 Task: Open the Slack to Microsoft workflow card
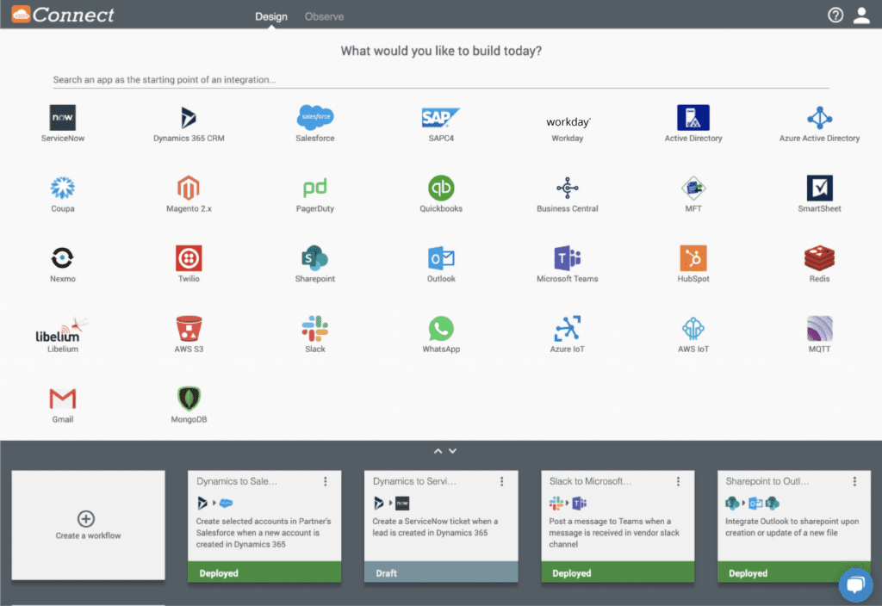[x=618, y=526]
